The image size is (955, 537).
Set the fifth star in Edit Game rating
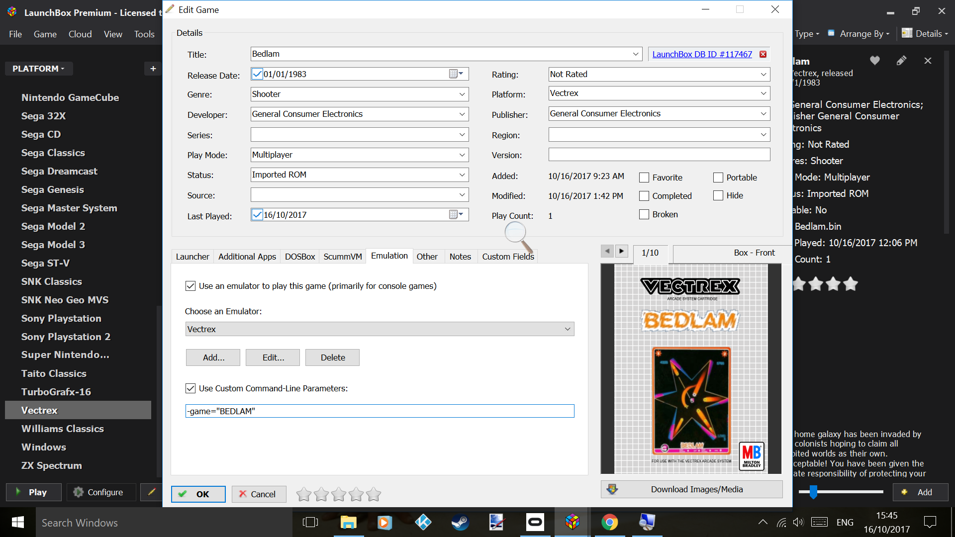[x=374, y=494]
